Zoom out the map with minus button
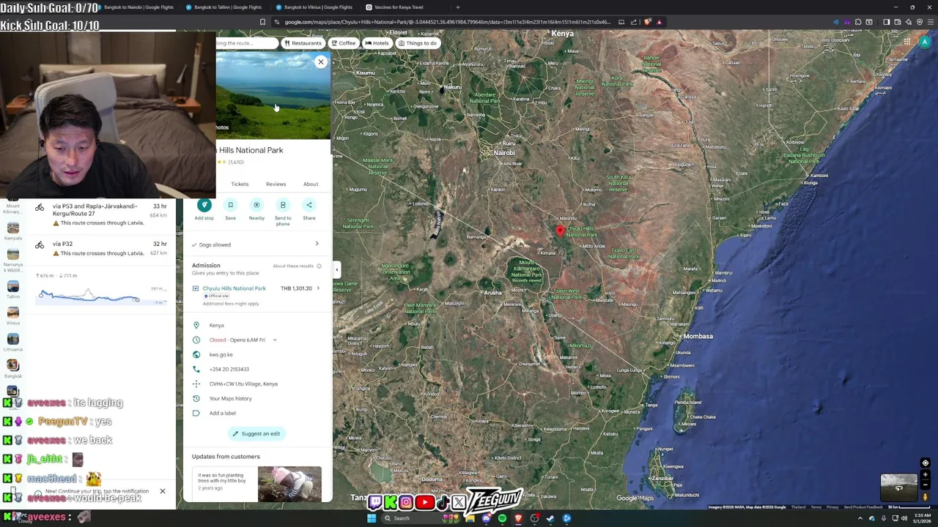 coord(926,485)
